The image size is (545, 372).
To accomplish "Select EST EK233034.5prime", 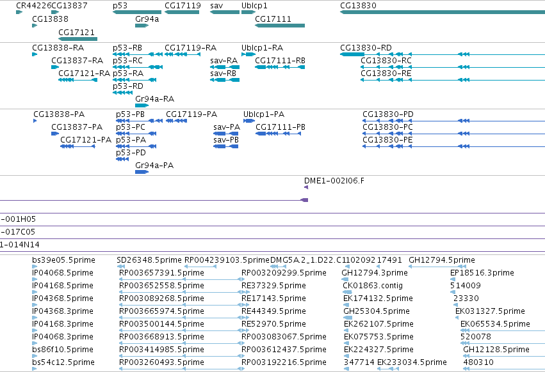I will [x=412, y=362].
